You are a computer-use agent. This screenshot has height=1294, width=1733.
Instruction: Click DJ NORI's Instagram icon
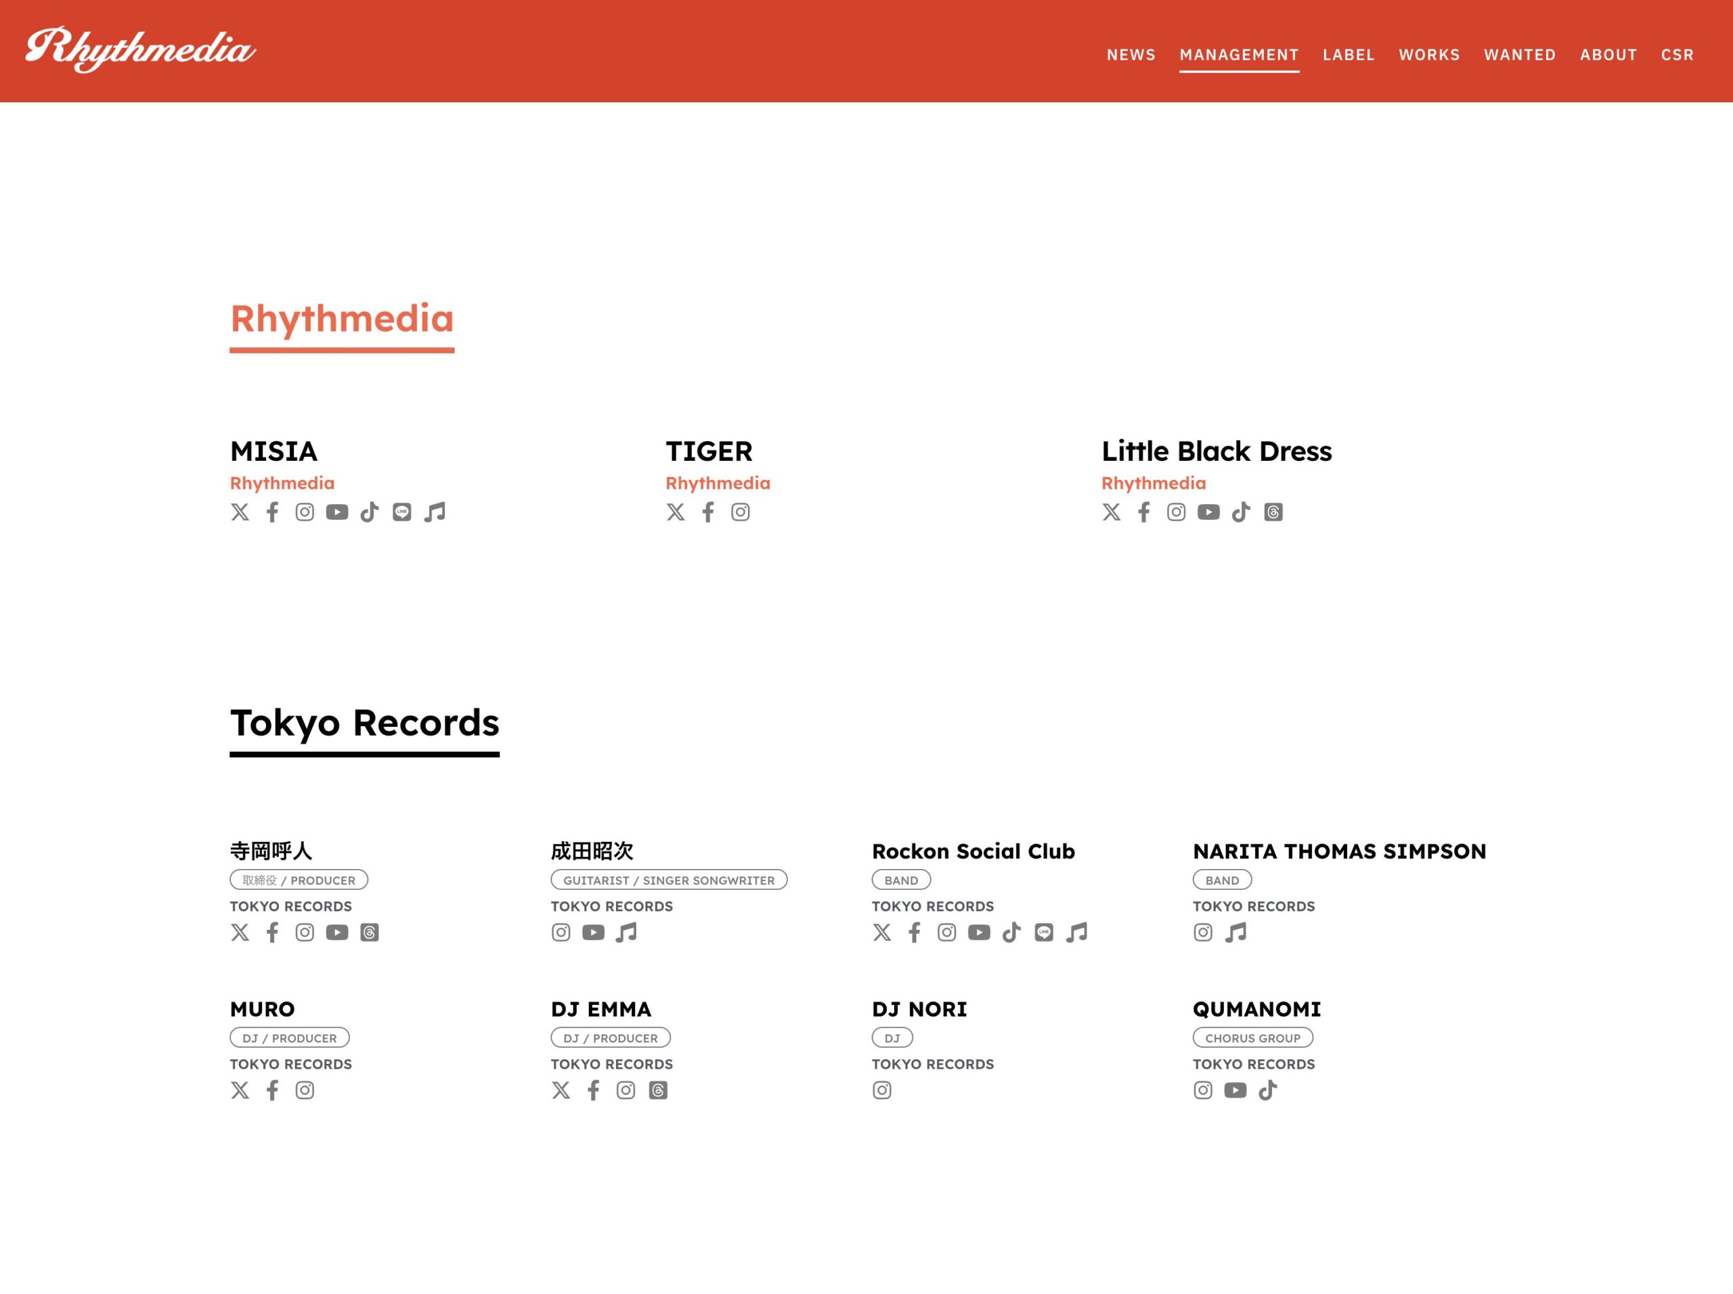tap(881, 1090)
